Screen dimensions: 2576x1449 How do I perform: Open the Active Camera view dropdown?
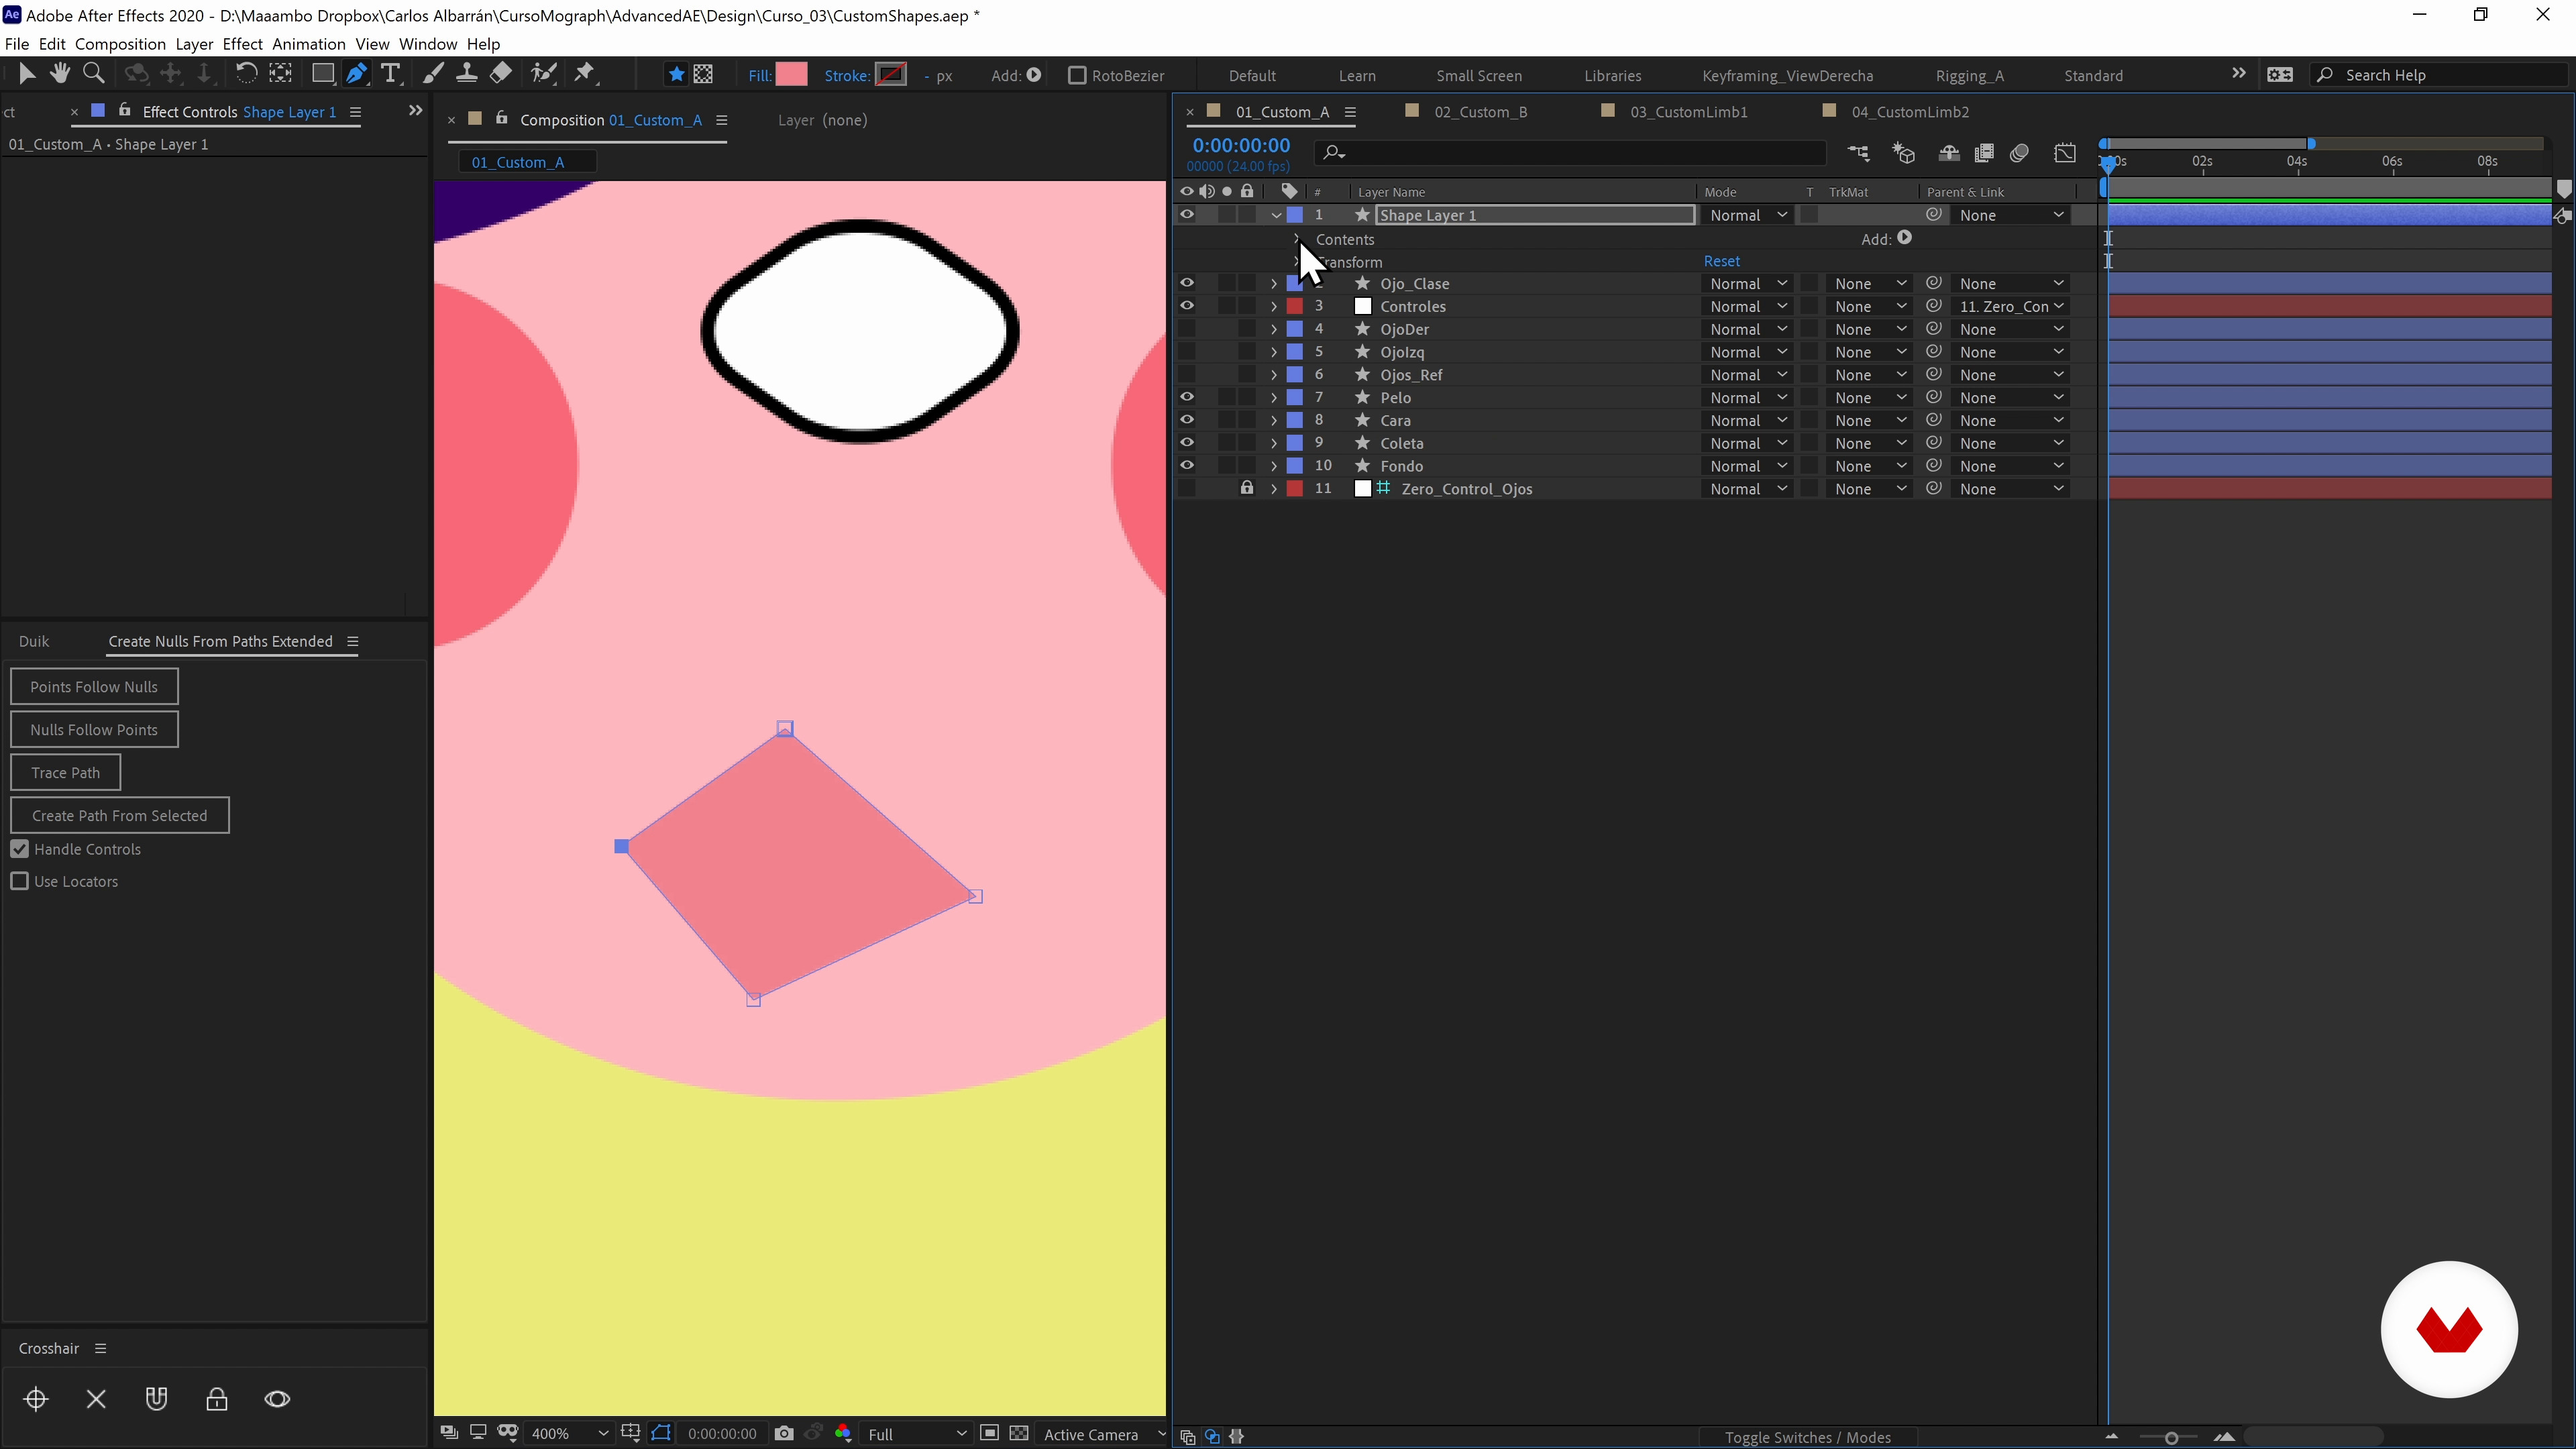(1104, 1434)
